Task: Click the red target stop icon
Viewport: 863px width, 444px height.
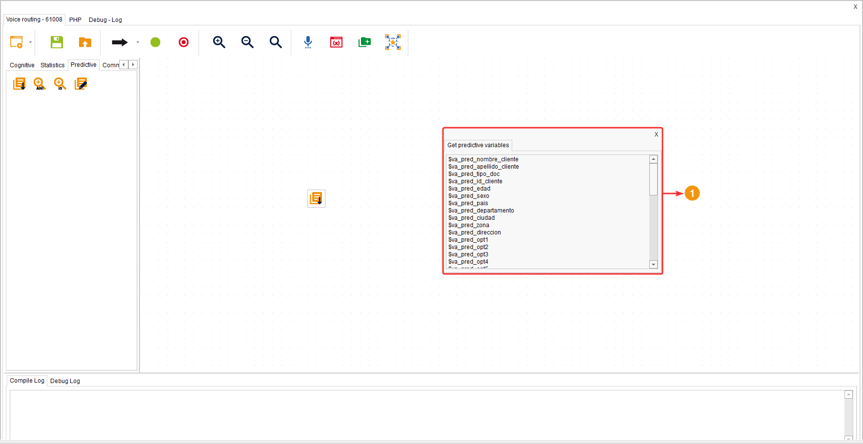Action: click(183, 42)
